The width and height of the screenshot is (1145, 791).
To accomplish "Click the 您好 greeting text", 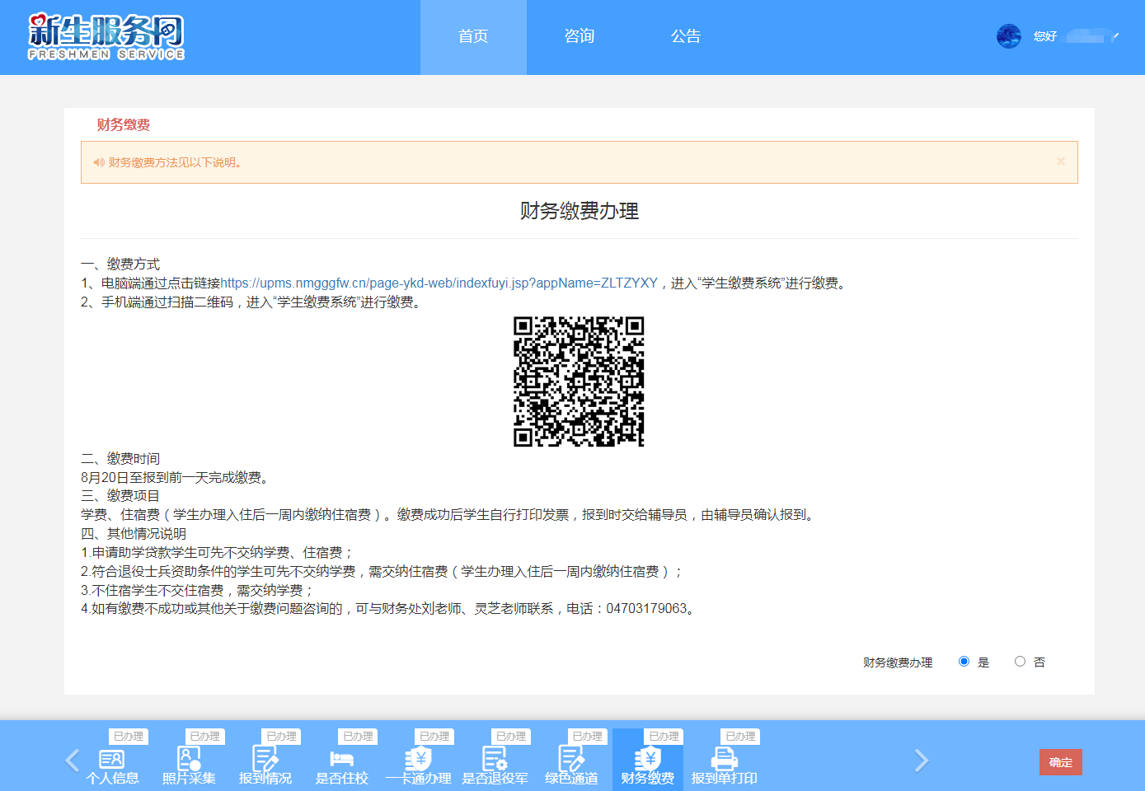I will [1045, 36].
